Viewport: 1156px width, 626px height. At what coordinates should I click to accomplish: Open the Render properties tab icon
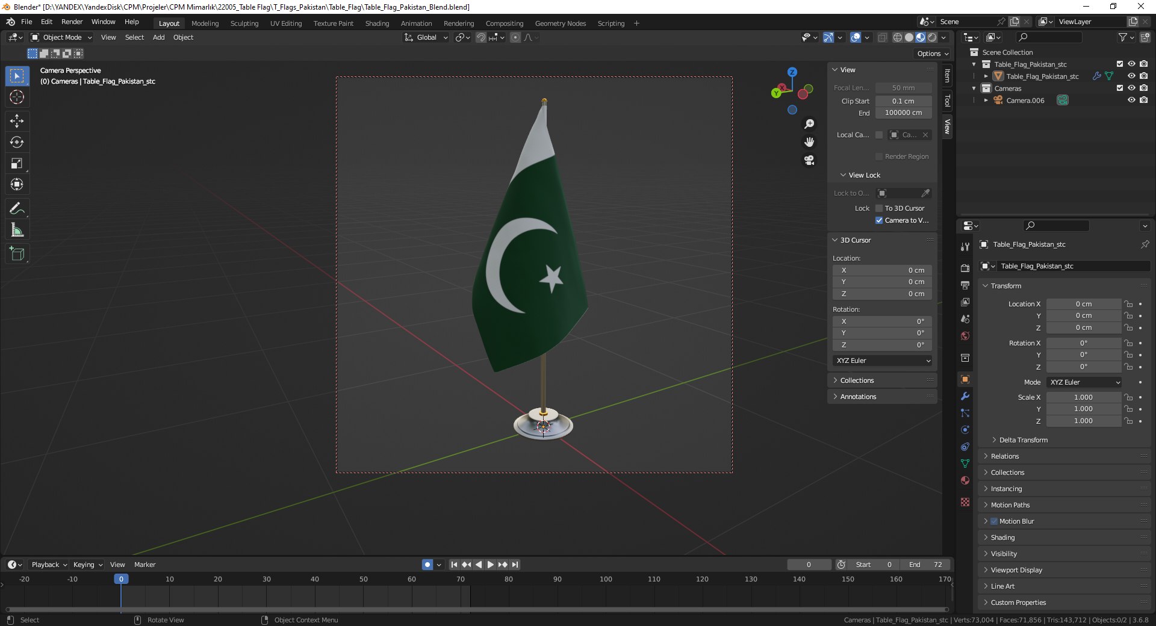pos(965,268)
